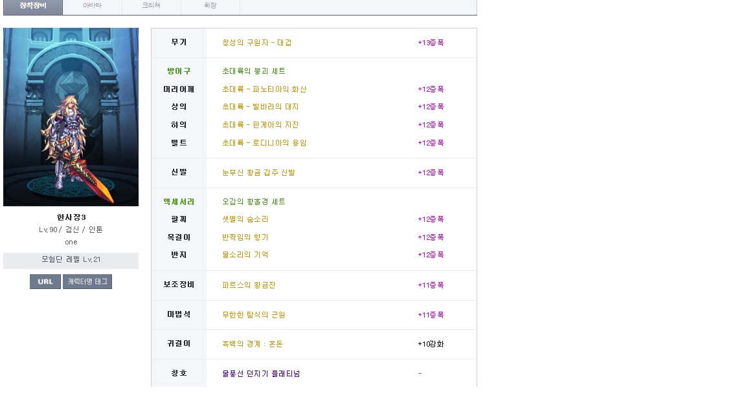Click the character portrait image
The height and width of the screenshot is (419, 746).
[x=71, y=117]
